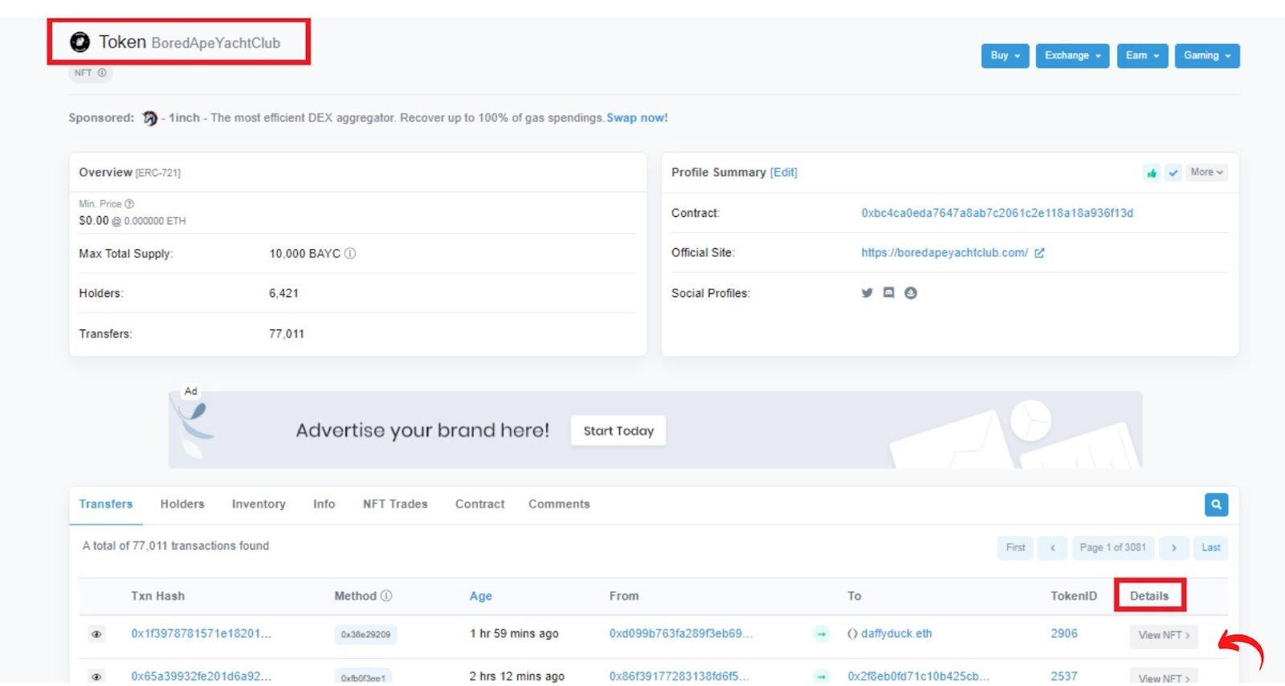
Task: Click View NFT for token 2906
Action: pyautogui.click(x=1164, y=635)
